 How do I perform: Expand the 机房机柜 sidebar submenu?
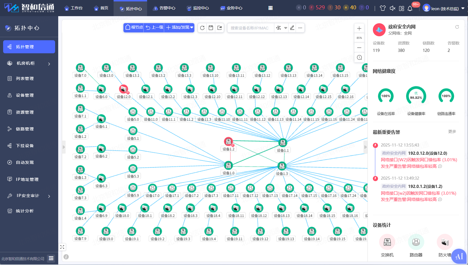29,63
